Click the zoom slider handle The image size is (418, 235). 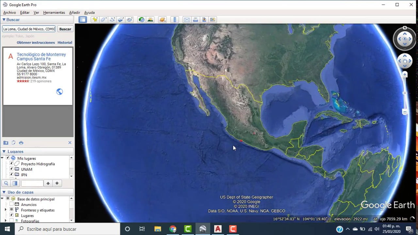405,93
